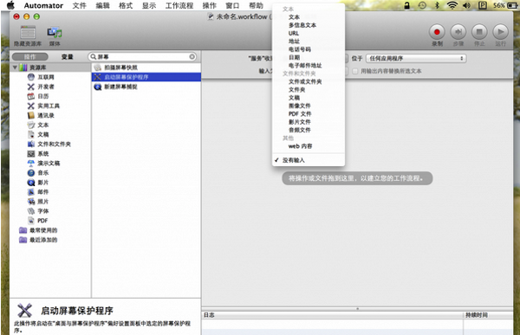Screen dimensions: 520x335
Task: Select the 音乐 library category
Action: tap(42, 172)
